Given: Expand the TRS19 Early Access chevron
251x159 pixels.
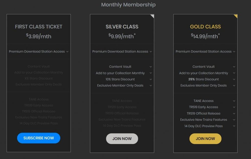Looking at the screenshot, I should (234, 107).
